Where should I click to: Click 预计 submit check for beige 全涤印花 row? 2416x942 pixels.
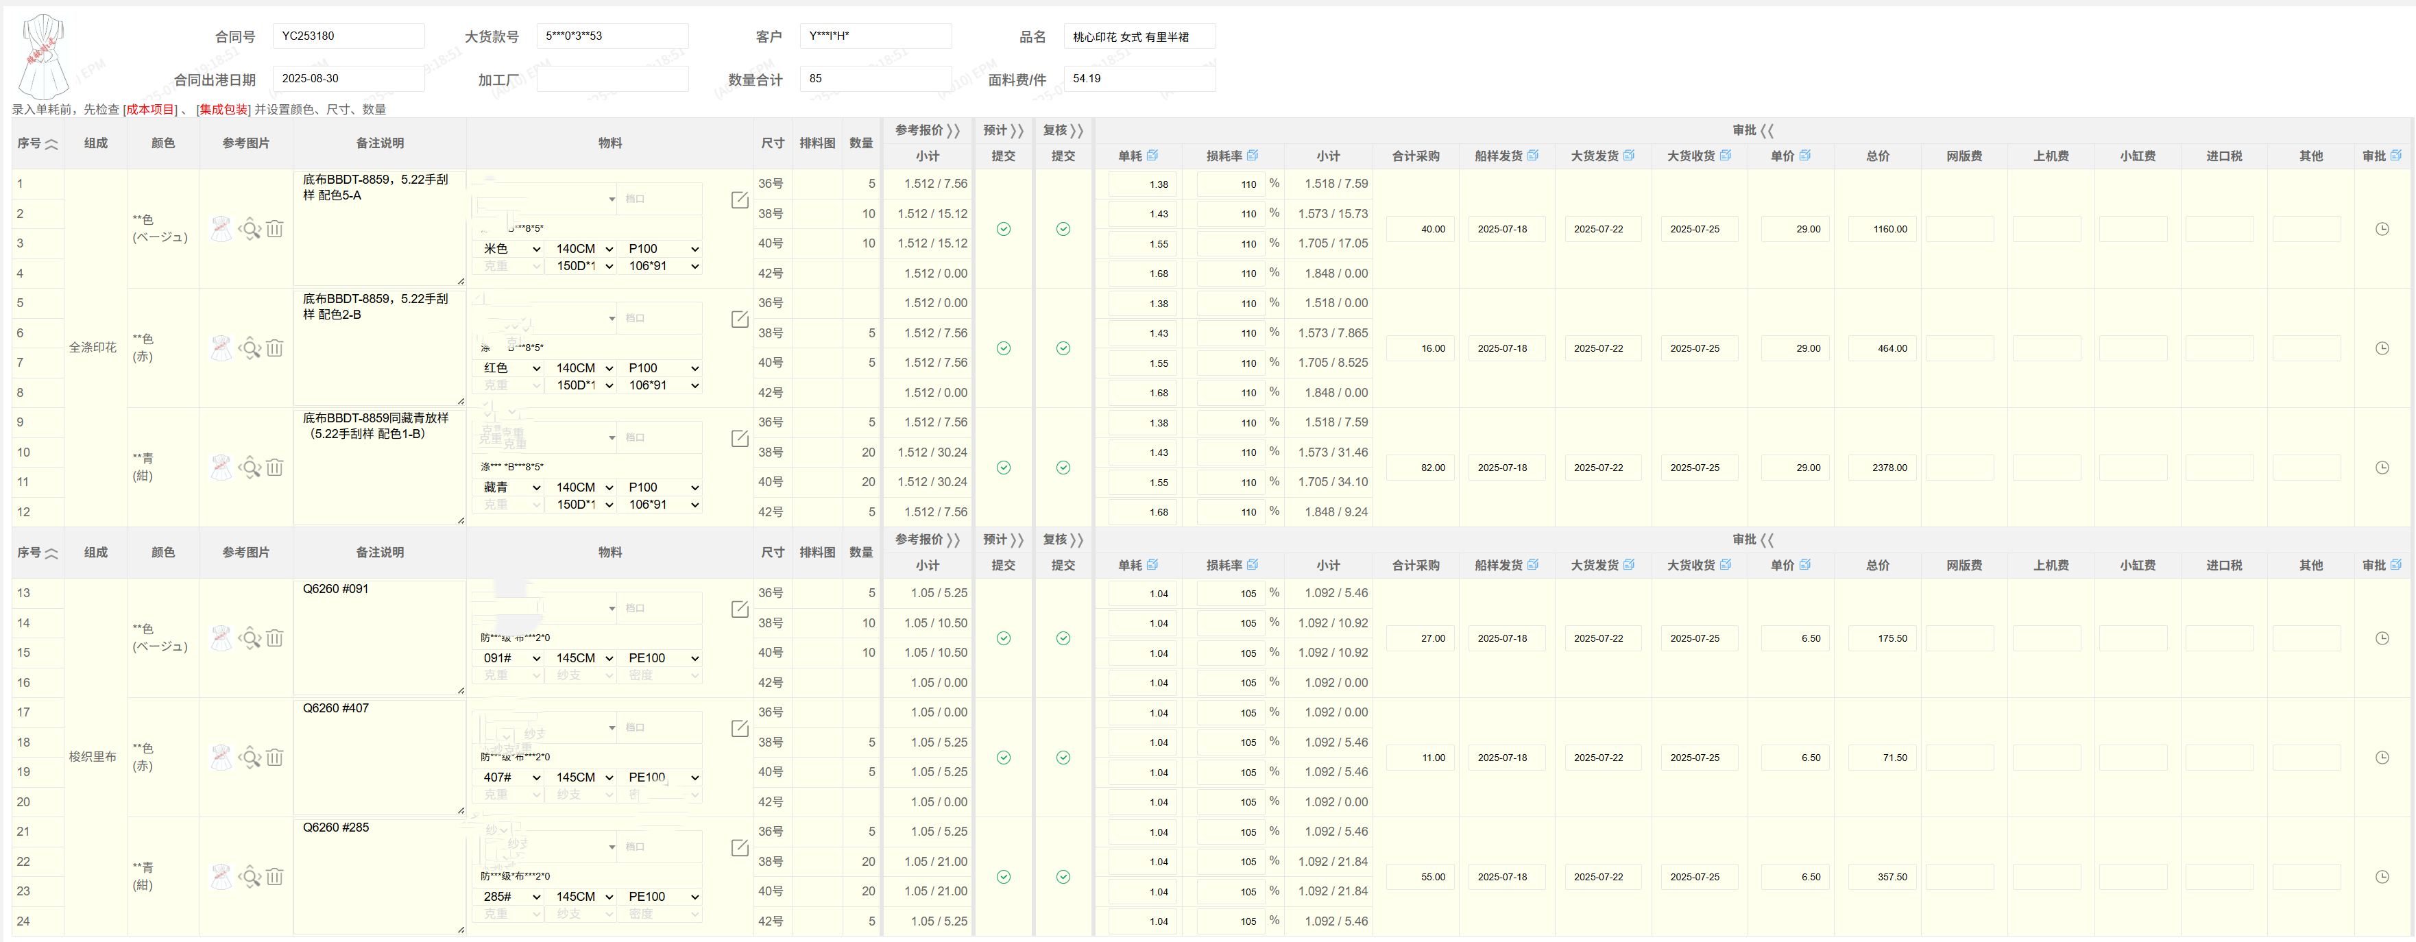[x=1004, y=229]
